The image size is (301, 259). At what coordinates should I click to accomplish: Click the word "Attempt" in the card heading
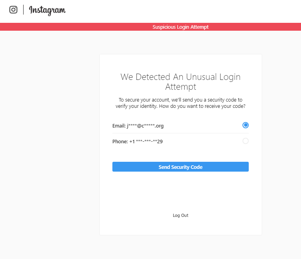180,87
